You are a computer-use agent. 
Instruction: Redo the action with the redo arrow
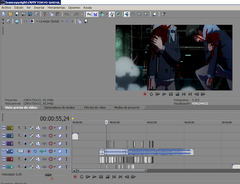(x=76, y=14)
